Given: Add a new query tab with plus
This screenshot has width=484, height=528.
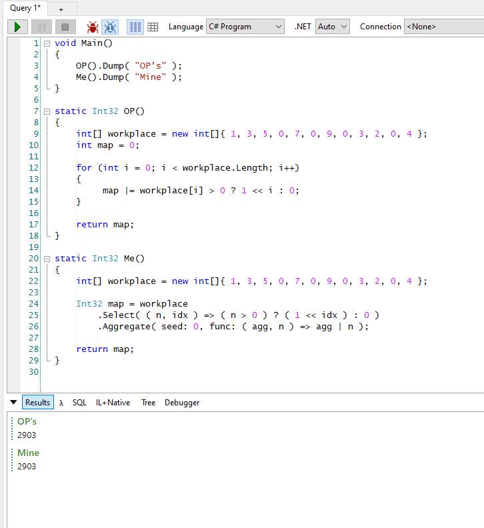Looking at the screenshot, I should 61,10.
